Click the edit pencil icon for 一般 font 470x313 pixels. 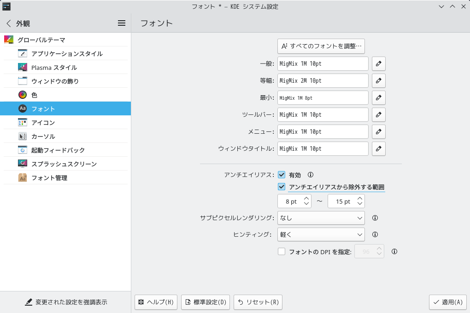(378, 64)
